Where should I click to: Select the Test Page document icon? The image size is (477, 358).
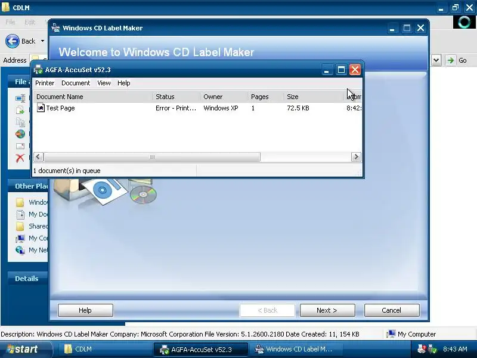(x=41, y=108)
